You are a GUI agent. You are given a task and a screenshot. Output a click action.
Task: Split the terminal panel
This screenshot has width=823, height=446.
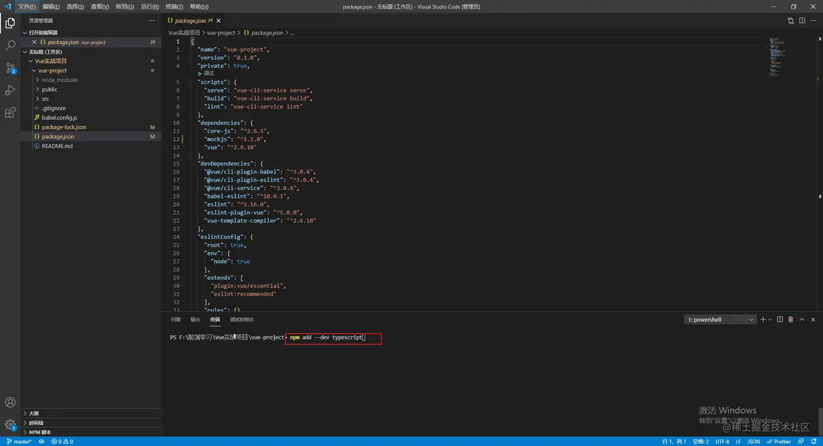point(779,320)
